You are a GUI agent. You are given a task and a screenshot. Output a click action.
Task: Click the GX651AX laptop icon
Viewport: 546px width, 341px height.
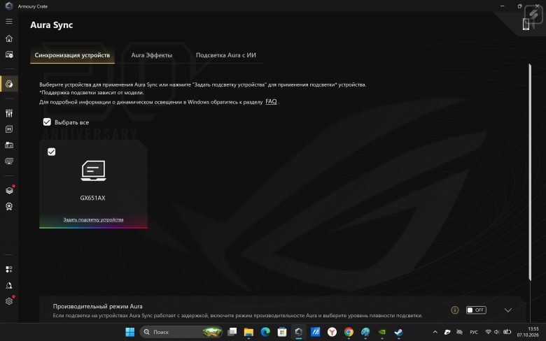[x=93, y=170]
